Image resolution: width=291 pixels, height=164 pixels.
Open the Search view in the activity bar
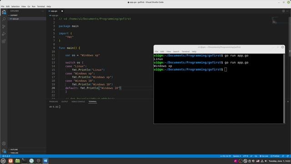tap(4, 19)
